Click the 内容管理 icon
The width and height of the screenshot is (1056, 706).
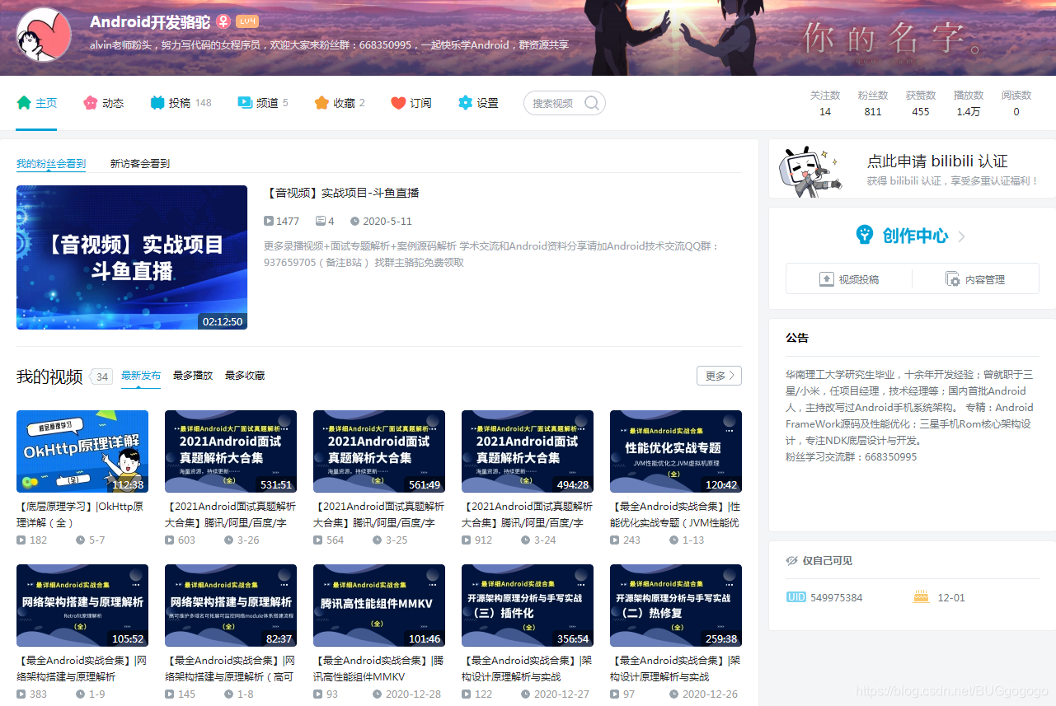(952, 279)
